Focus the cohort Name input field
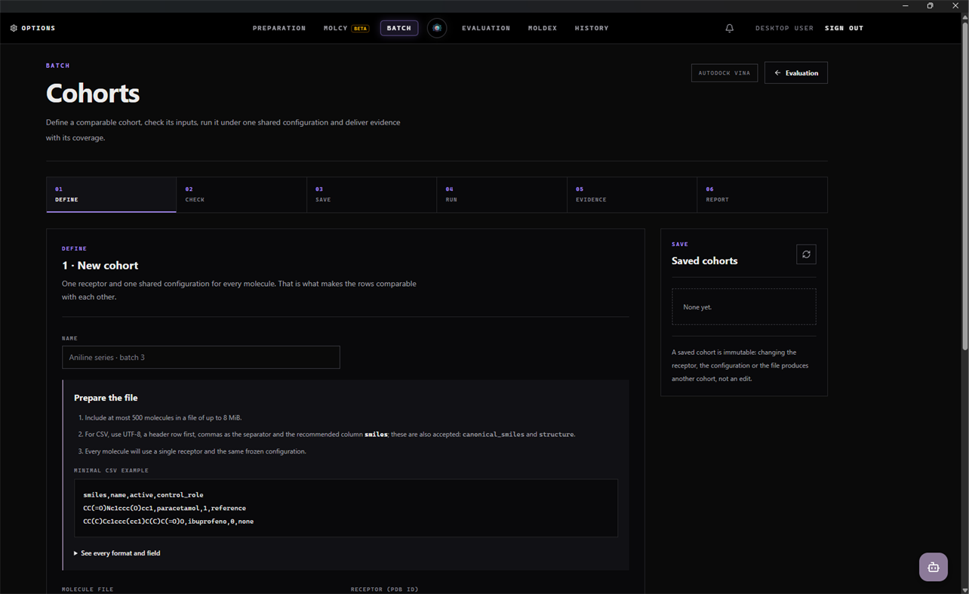The image size is (969, 594). [201, 357]
